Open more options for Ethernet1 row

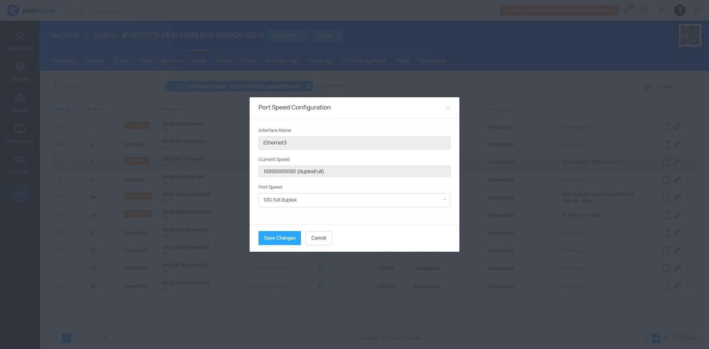click(x=688, y=127)
